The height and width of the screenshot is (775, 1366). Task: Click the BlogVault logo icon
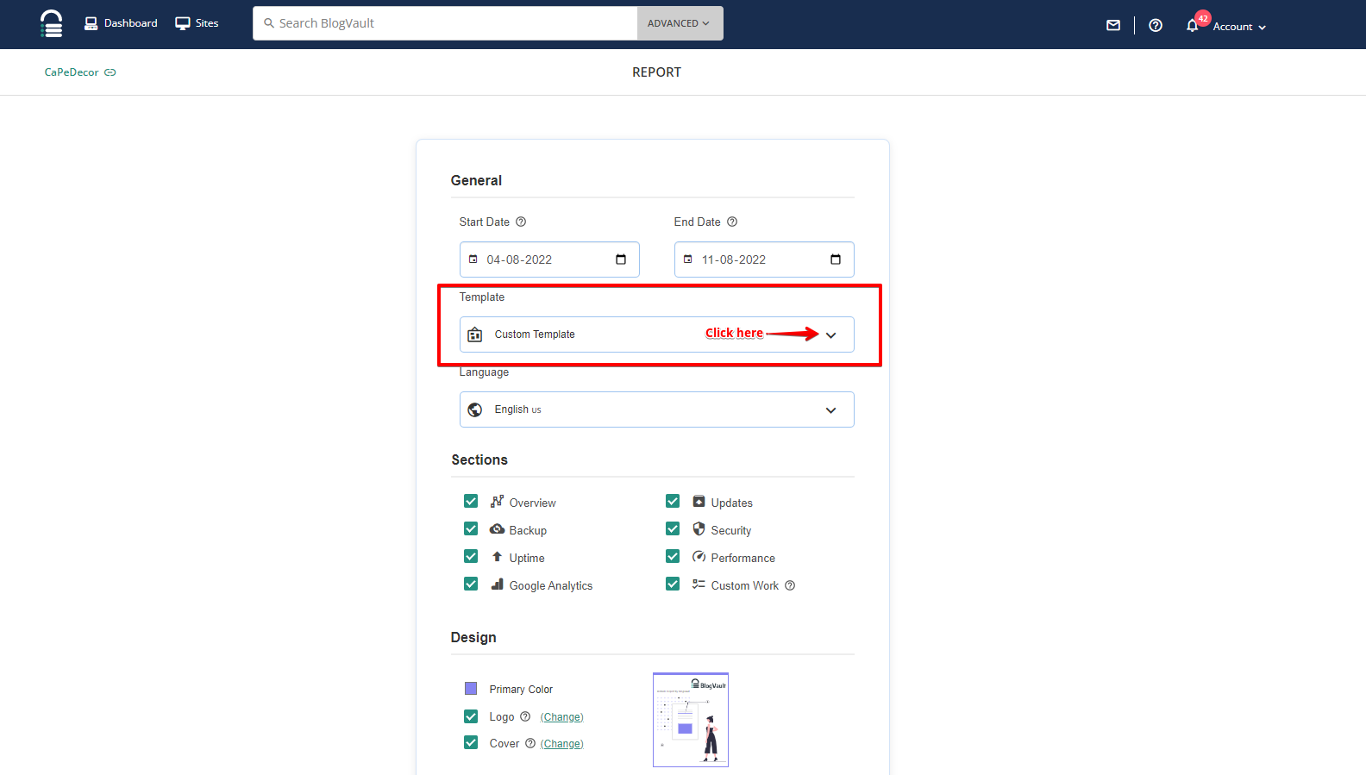tap(52, 23)
